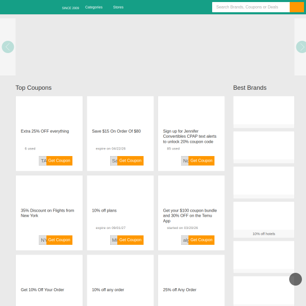Screen dimensions: 306x306
Task: Open the 10% off hotels brand link
Action: tap(264, 234)
